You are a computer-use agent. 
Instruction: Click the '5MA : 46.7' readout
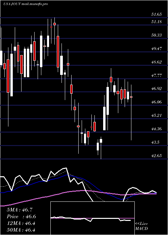click(19, 210)
